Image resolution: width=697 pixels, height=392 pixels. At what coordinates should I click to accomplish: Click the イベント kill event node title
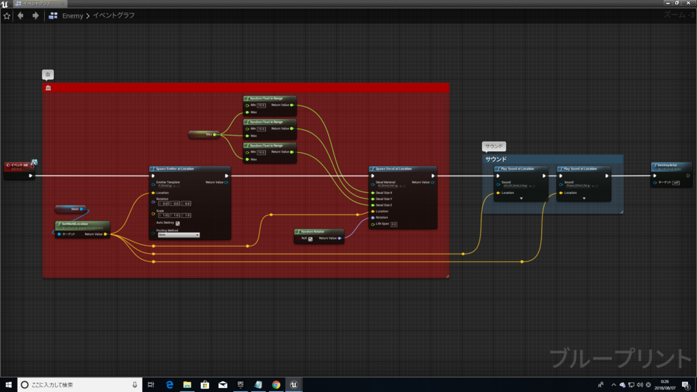[19, 165]
